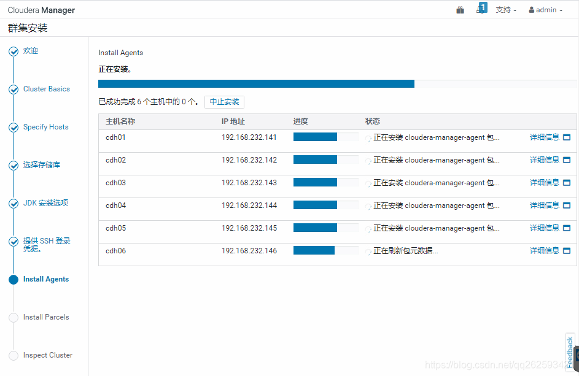Select host name cdh03 in table
This screenshot has height=376, width=579.
click(x=115, y=183)
